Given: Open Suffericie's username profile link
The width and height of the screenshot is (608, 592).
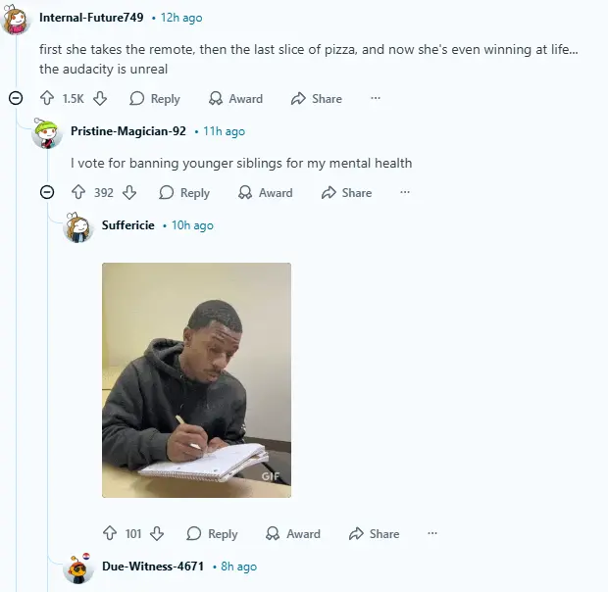Looking at the screenshot, I should pos(127,225).
